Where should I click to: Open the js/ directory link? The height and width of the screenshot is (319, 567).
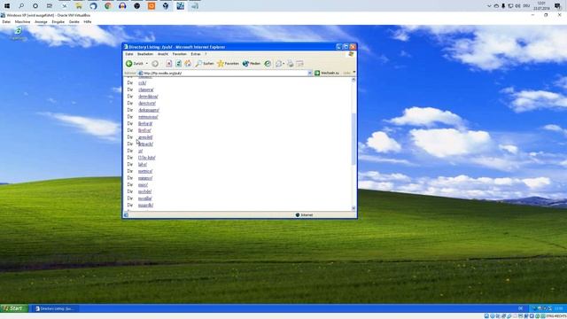click(140, 151)
